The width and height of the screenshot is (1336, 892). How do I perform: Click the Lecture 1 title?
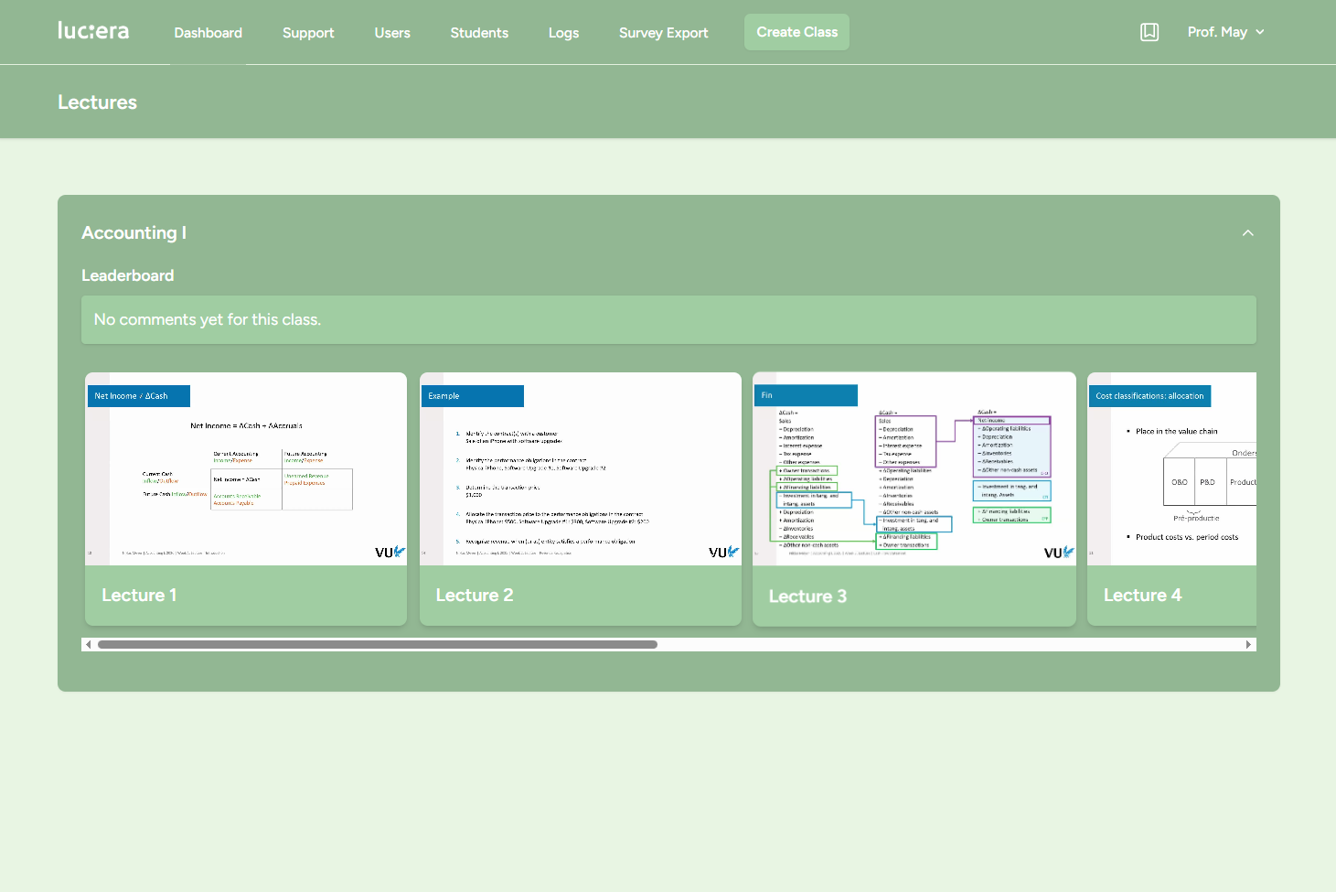(x=139, y=596)
